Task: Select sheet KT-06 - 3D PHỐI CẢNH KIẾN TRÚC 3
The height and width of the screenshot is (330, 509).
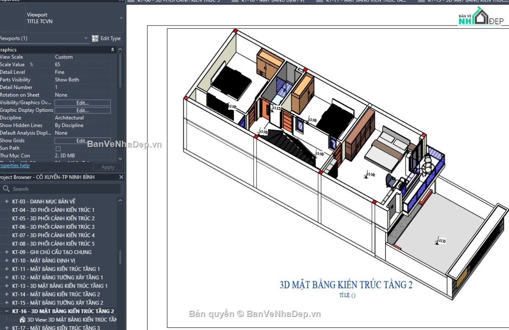Action: click(53, 227)
